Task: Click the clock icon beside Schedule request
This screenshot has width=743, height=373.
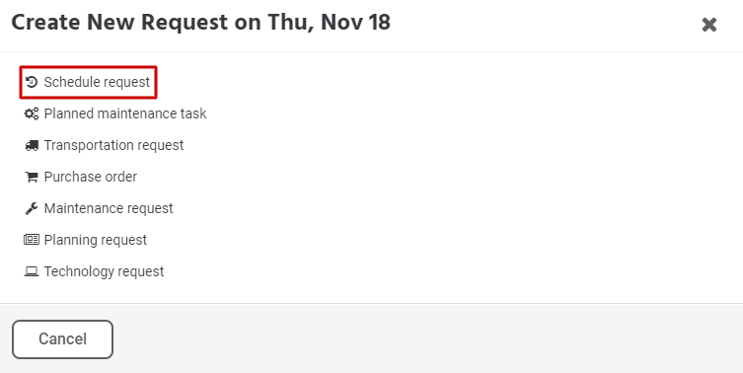Action: pos(32,82)
